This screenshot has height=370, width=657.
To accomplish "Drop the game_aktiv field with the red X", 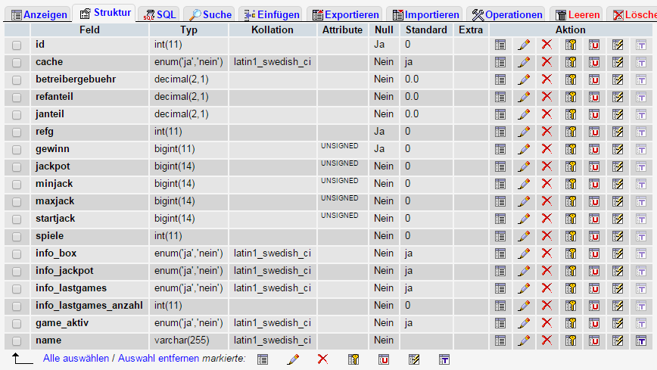I will coord(546,323).
